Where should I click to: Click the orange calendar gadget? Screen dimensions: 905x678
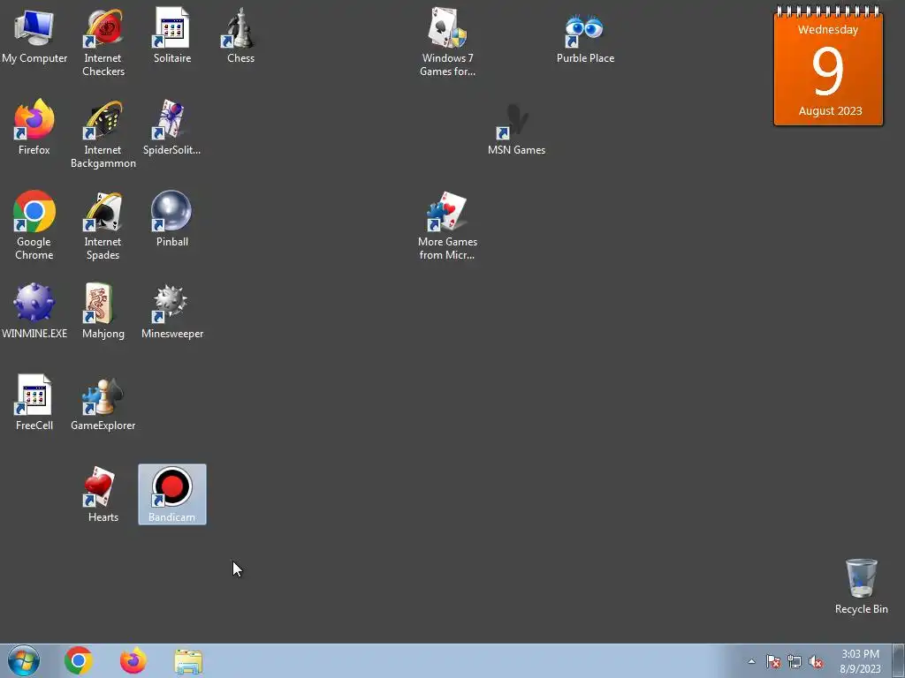pyautogui.click(x=828, y=65)
